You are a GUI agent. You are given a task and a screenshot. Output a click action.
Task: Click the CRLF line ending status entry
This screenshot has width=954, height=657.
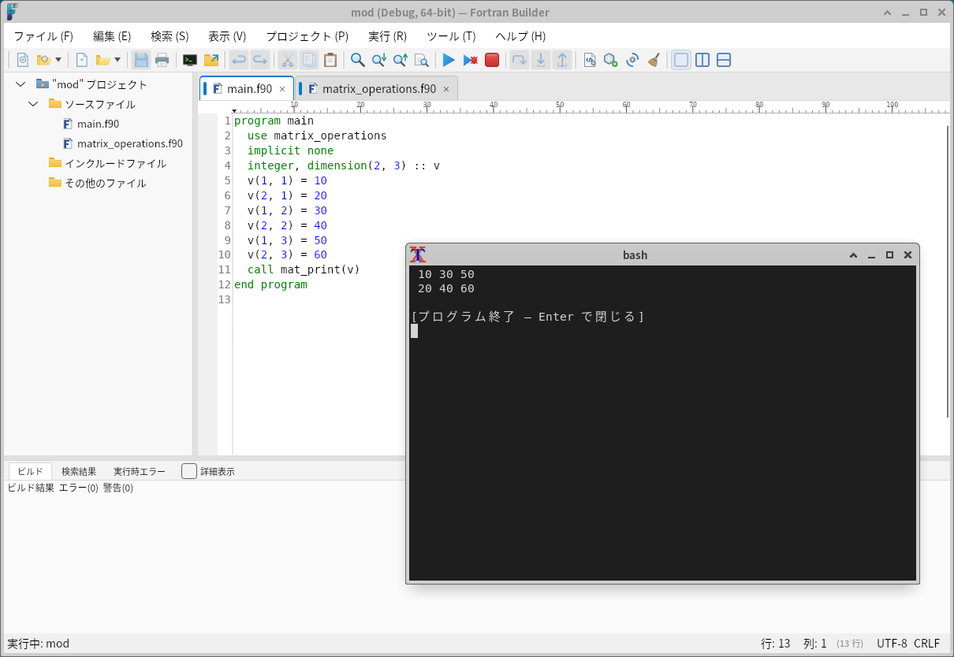click(x=926, y=644)
